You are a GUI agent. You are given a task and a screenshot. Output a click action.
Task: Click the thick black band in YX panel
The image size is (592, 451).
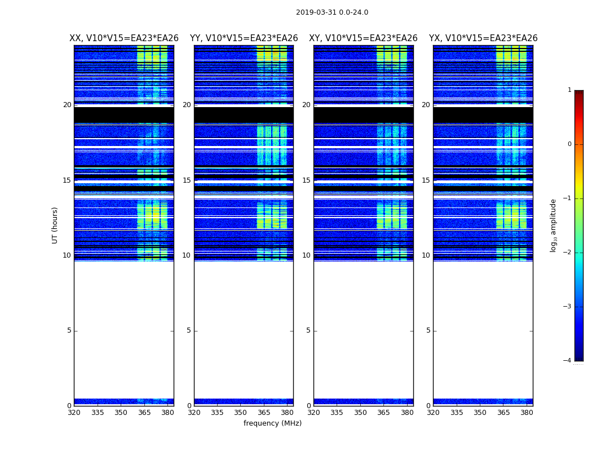[x=483, y=114]
